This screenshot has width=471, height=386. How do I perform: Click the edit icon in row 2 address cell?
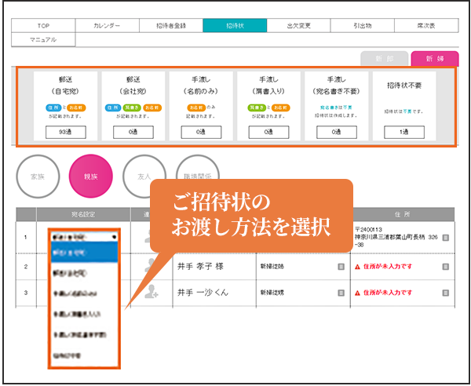pos(445,266)
